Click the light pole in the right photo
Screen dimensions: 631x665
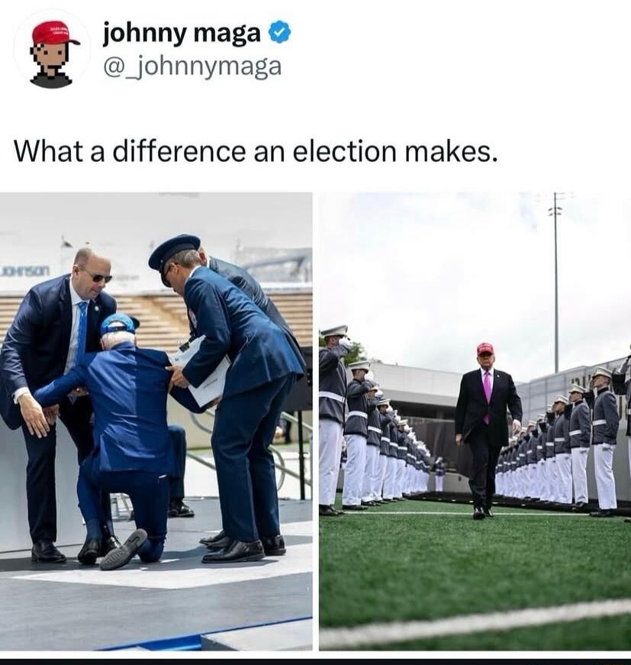(x=555, y=282)
